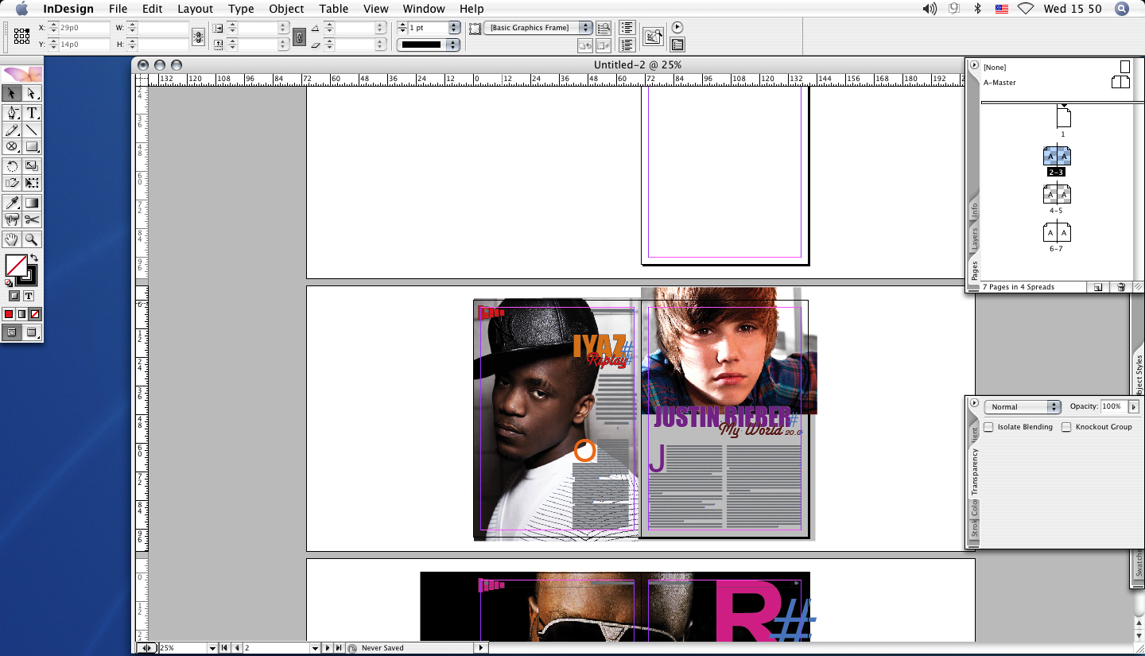The image size is (1145, 656).
Task: Select the Type tool
Action: [x=32, y=113]
